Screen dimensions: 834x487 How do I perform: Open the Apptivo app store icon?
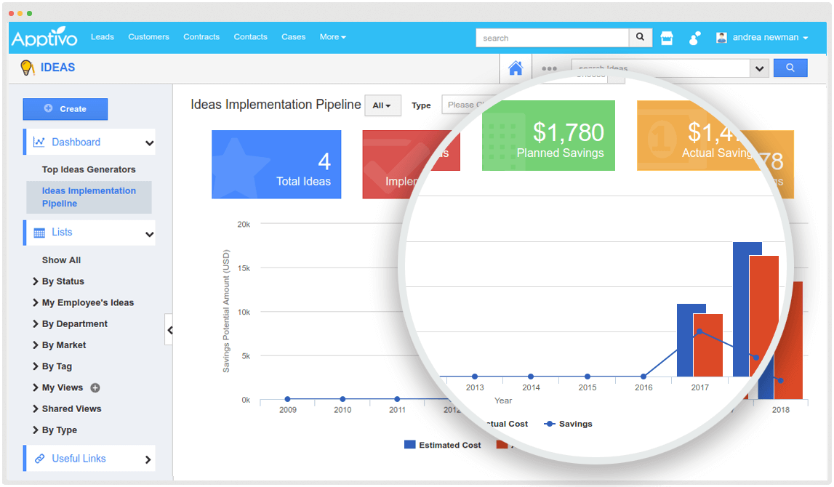pos(667,37)
